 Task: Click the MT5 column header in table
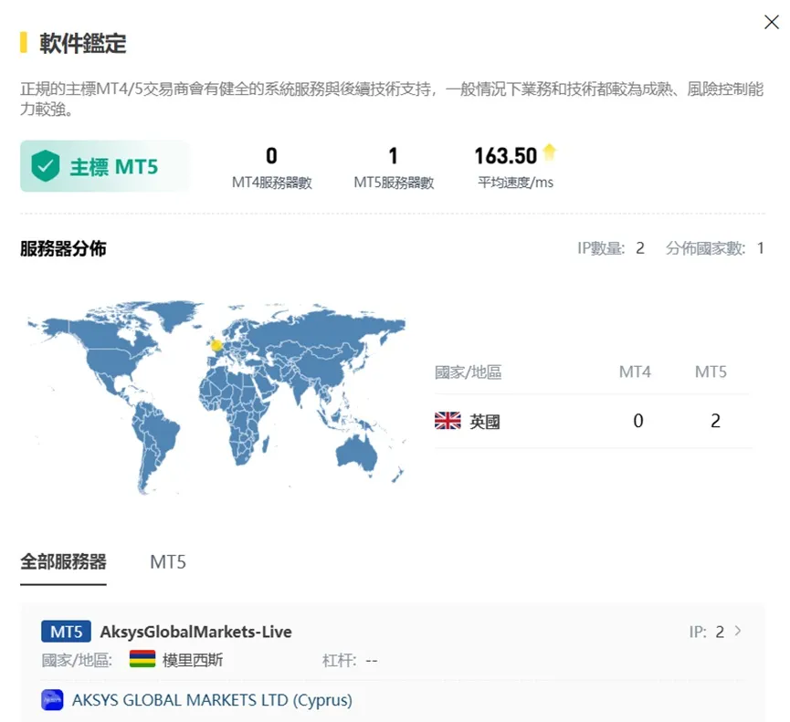(x=711, y=372)
